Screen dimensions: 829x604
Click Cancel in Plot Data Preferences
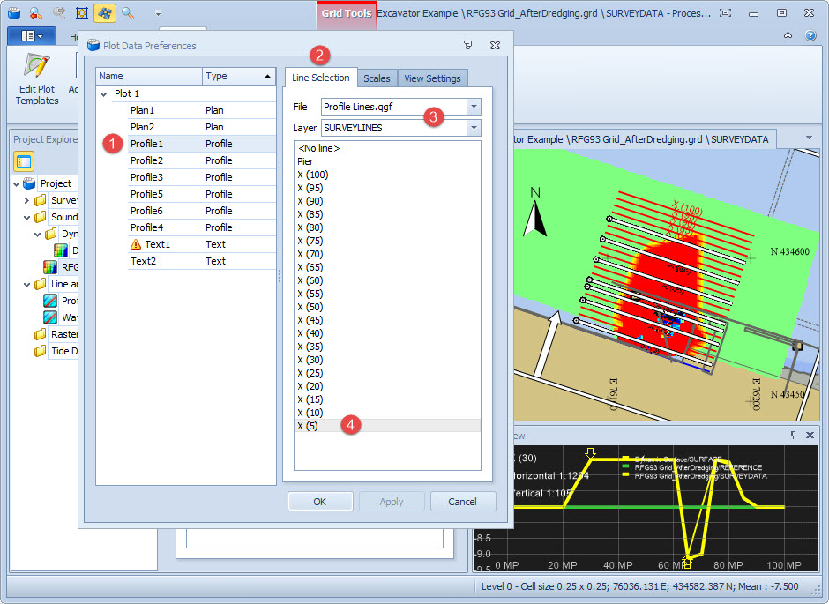coord(462,502)
